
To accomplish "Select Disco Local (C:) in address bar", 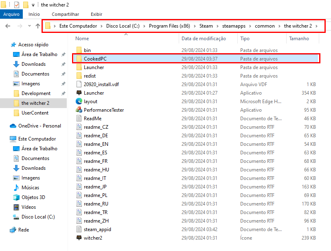I will point(123,26).
